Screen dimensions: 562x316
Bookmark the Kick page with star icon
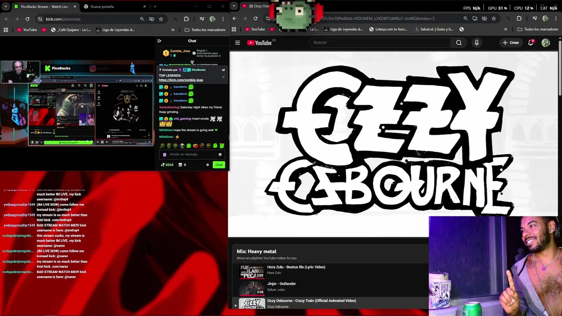[x=161, y=19]
